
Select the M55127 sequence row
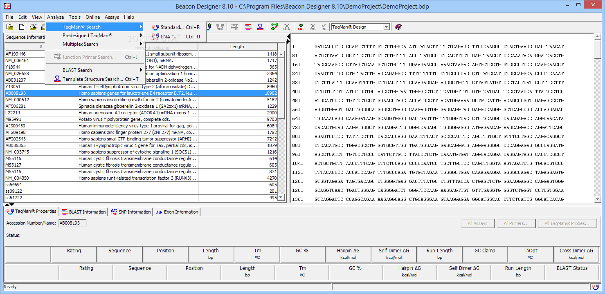(141, 165)
